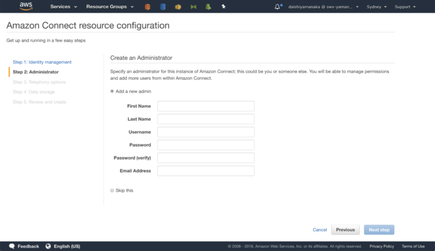Open the light green service shortcut icon

pyautogui.click(x=208, y=7)
